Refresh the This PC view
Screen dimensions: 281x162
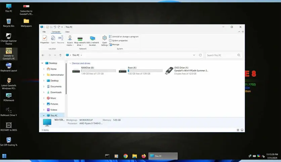[200, 55]
